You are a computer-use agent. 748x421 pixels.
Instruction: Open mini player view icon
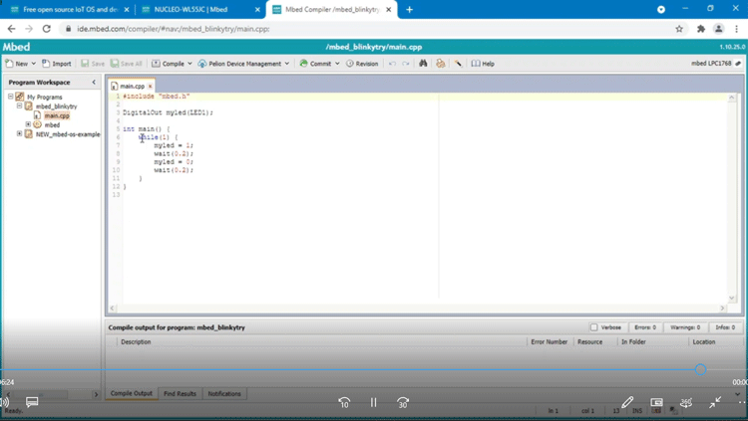656,402
